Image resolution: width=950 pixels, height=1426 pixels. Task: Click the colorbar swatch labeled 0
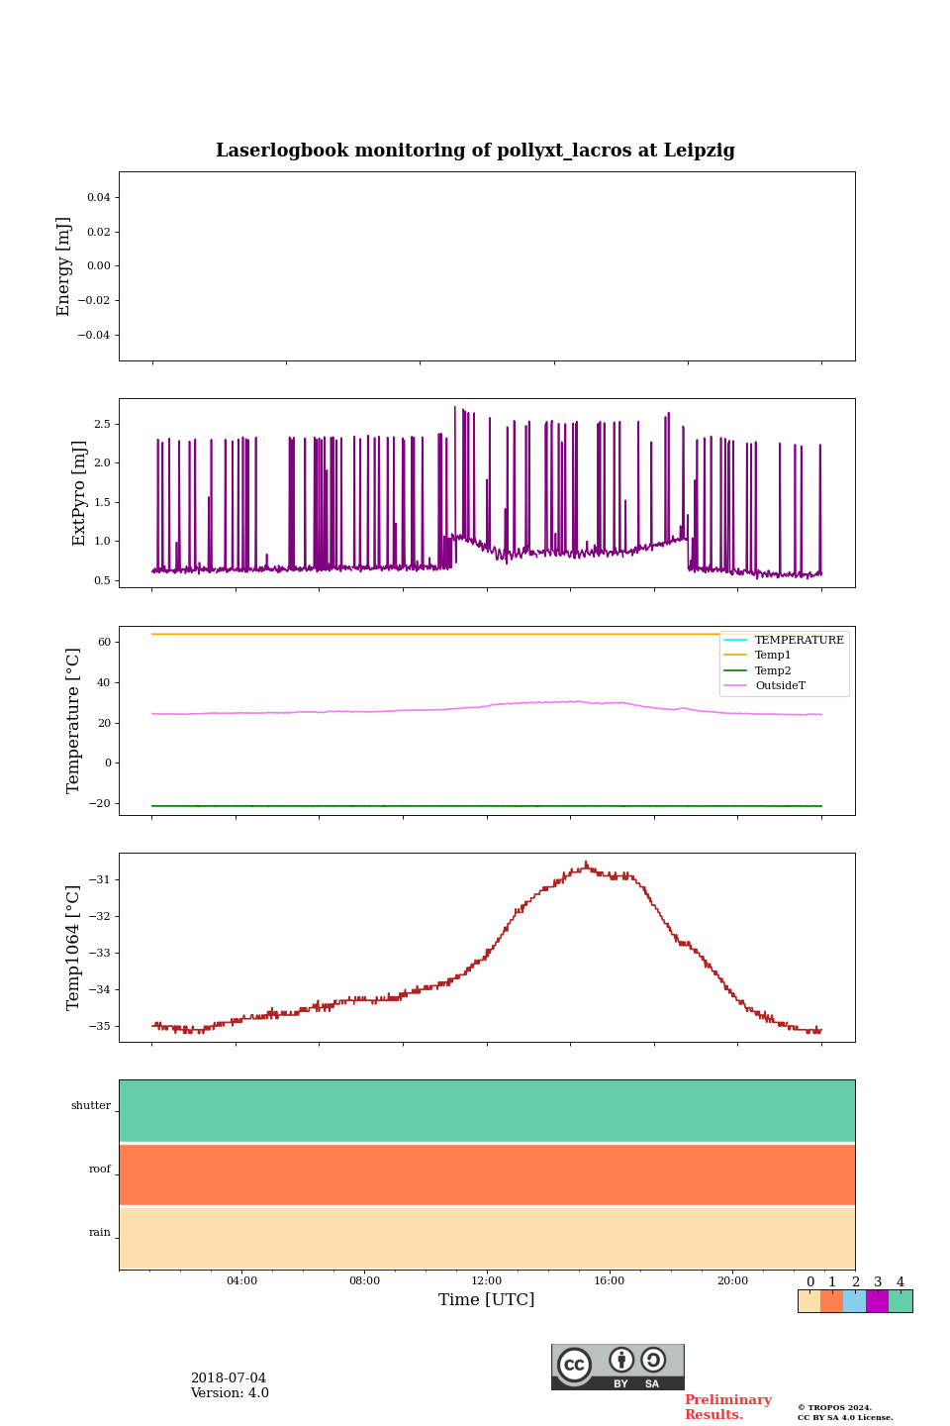(x=809, y=1301)
